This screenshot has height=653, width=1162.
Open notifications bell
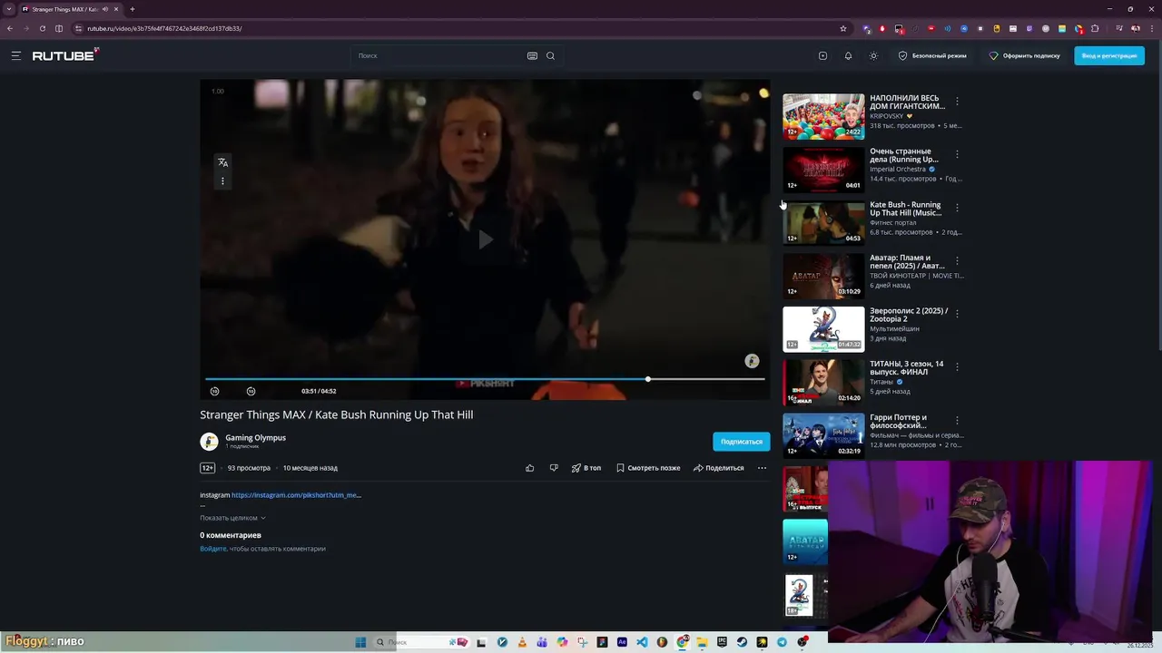[848, 55]
